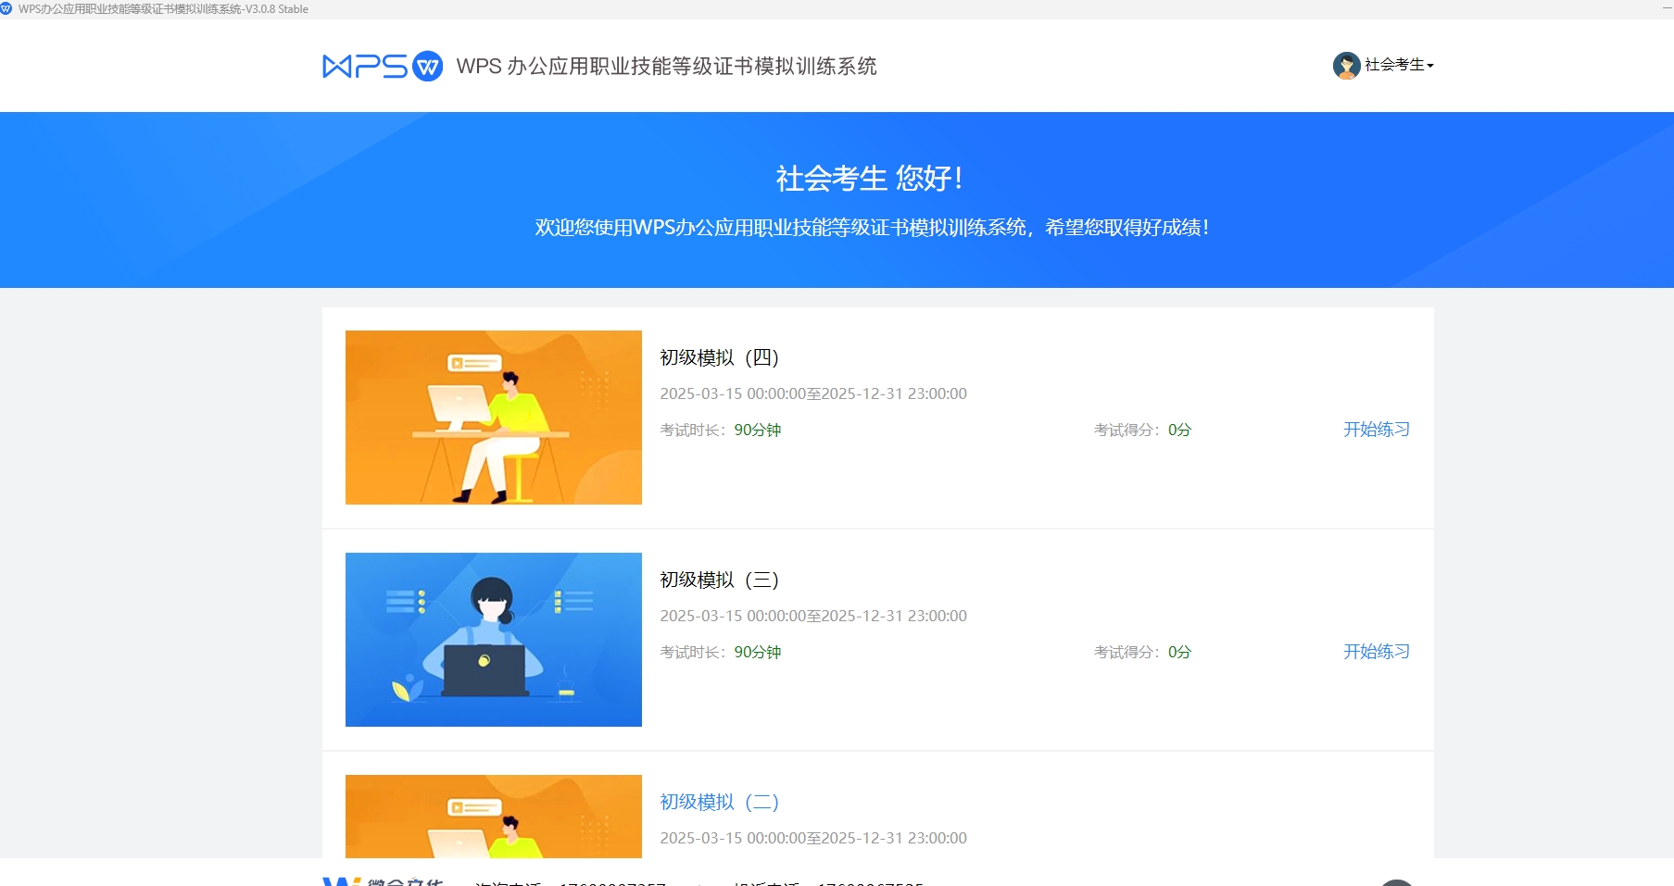
Task: Open the blue thumbnail of 初级模拟（三）
Action: [x=494, y=640]
